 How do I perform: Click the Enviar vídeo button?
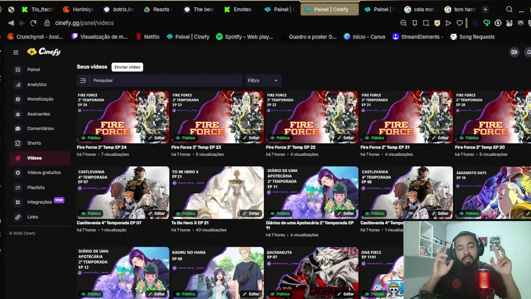[127, 67]
